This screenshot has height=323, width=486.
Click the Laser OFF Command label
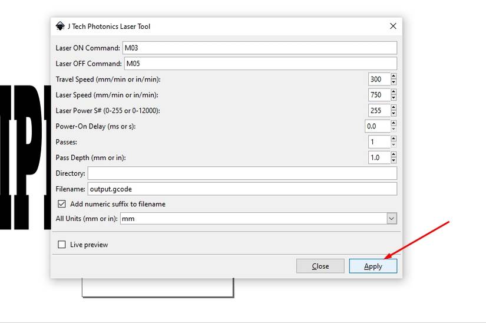pos(88,64)
